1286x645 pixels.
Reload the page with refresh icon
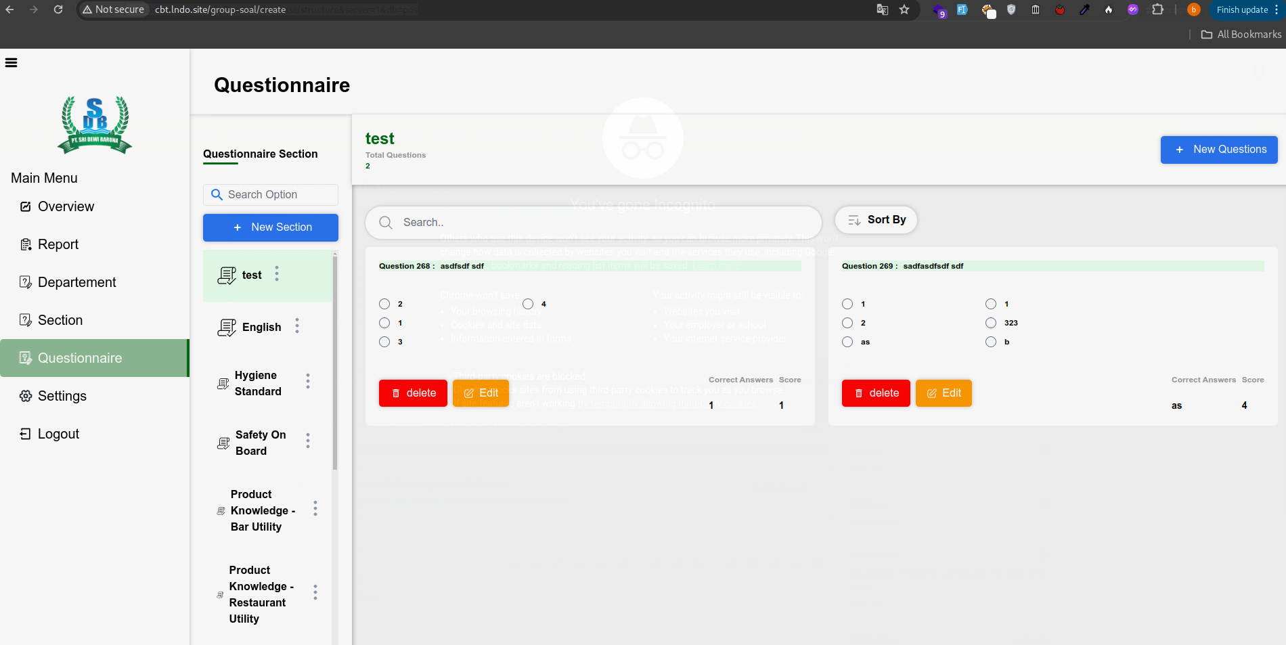click(x=58, y=9)
